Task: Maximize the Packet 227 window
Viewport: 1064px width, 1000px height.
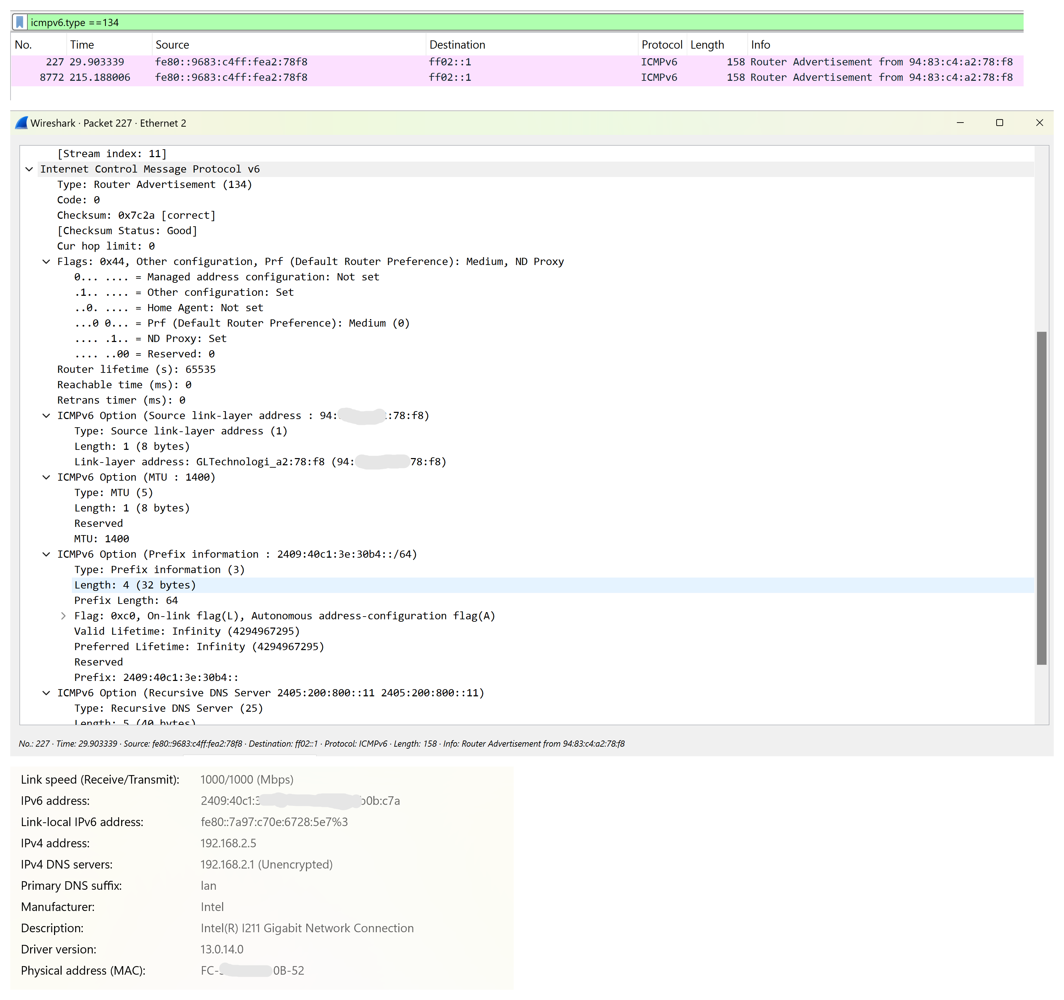Action: [999, 123]
